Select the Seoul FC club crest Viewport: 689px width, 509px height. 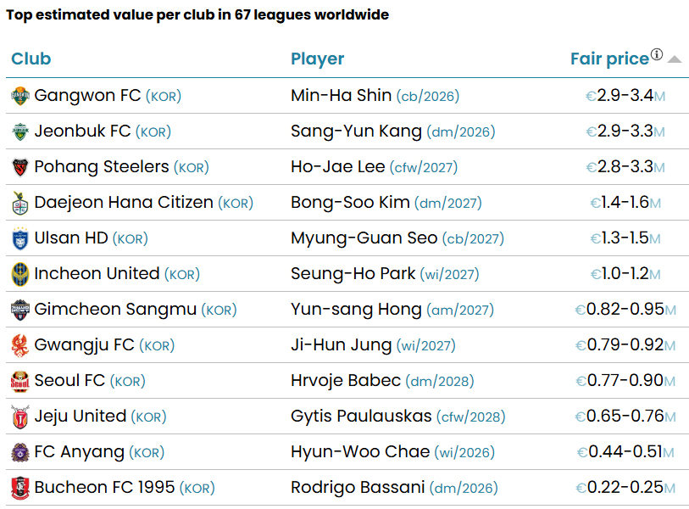tap(19, 381)
